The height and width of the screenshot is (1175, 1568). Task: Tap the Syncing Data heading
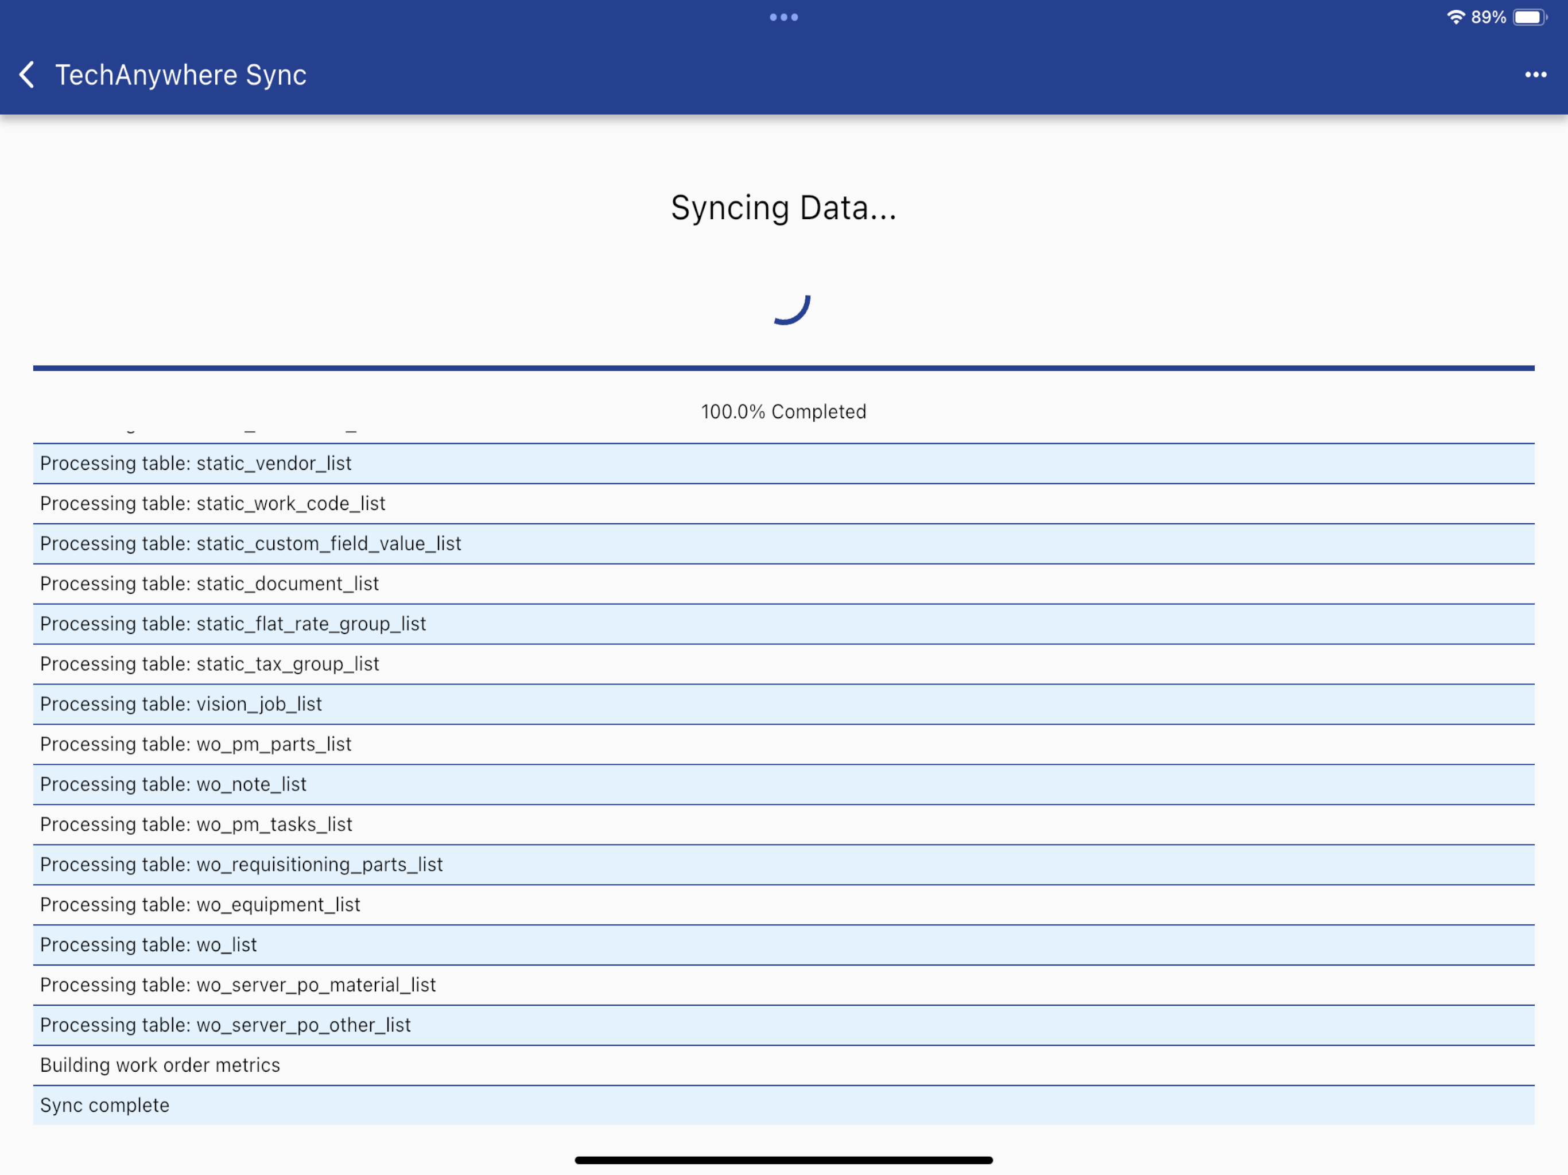point(784,208)
